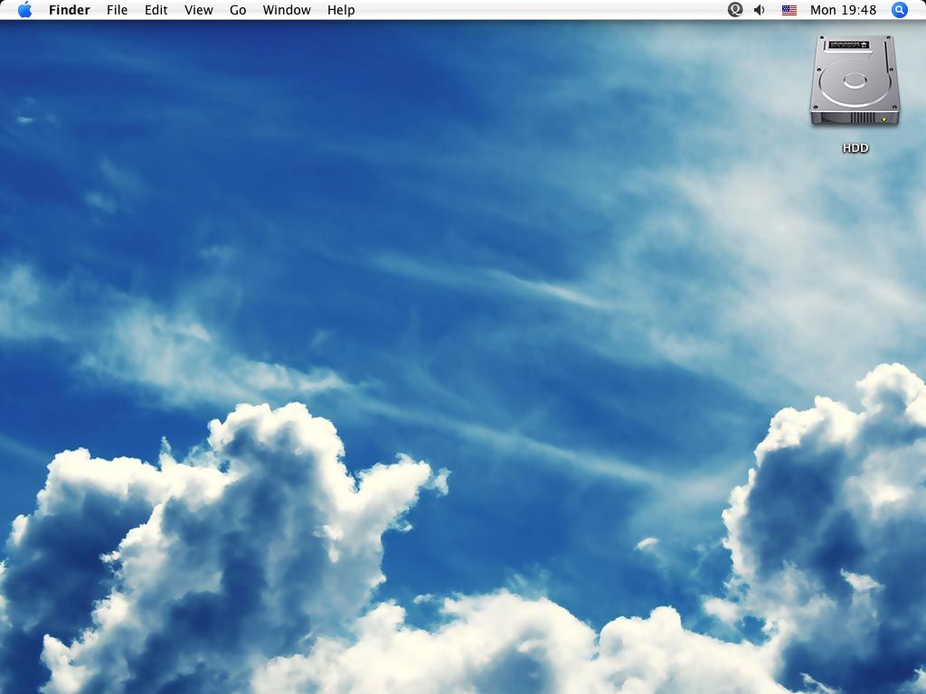Select the HDD label text
926x694 pixels.
[854, 147]
